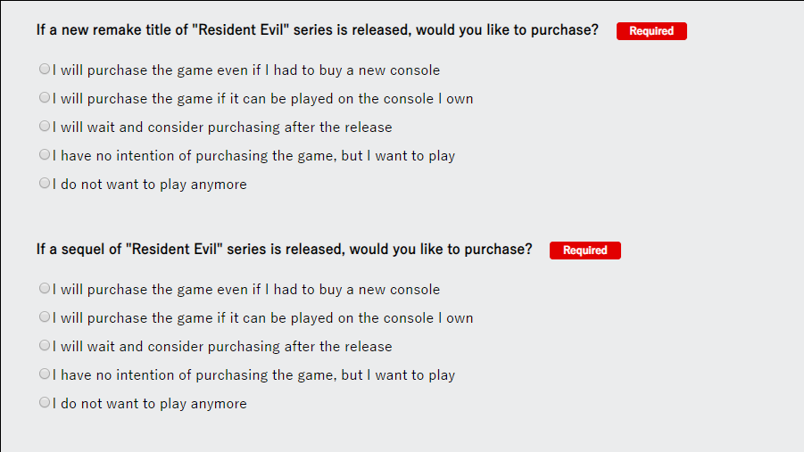Select sequel option: buy even with new console
Screen dimensions: 804x452
pyautogui.click(x=45, y=288)
